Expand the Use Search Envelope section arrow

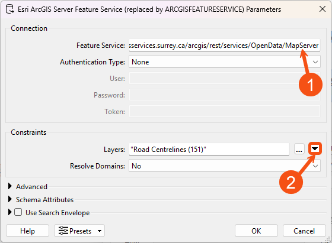[x=9, y=212]
